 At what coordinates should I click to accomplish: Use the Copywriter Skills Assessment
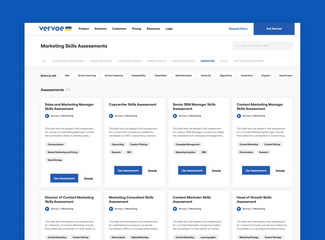click(x=128, y=170)
